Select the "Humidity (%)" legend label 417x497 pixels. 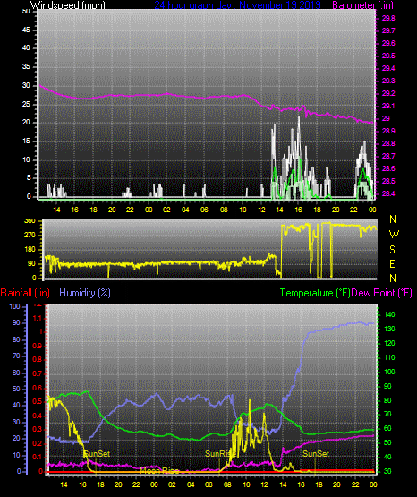[85, 293]
